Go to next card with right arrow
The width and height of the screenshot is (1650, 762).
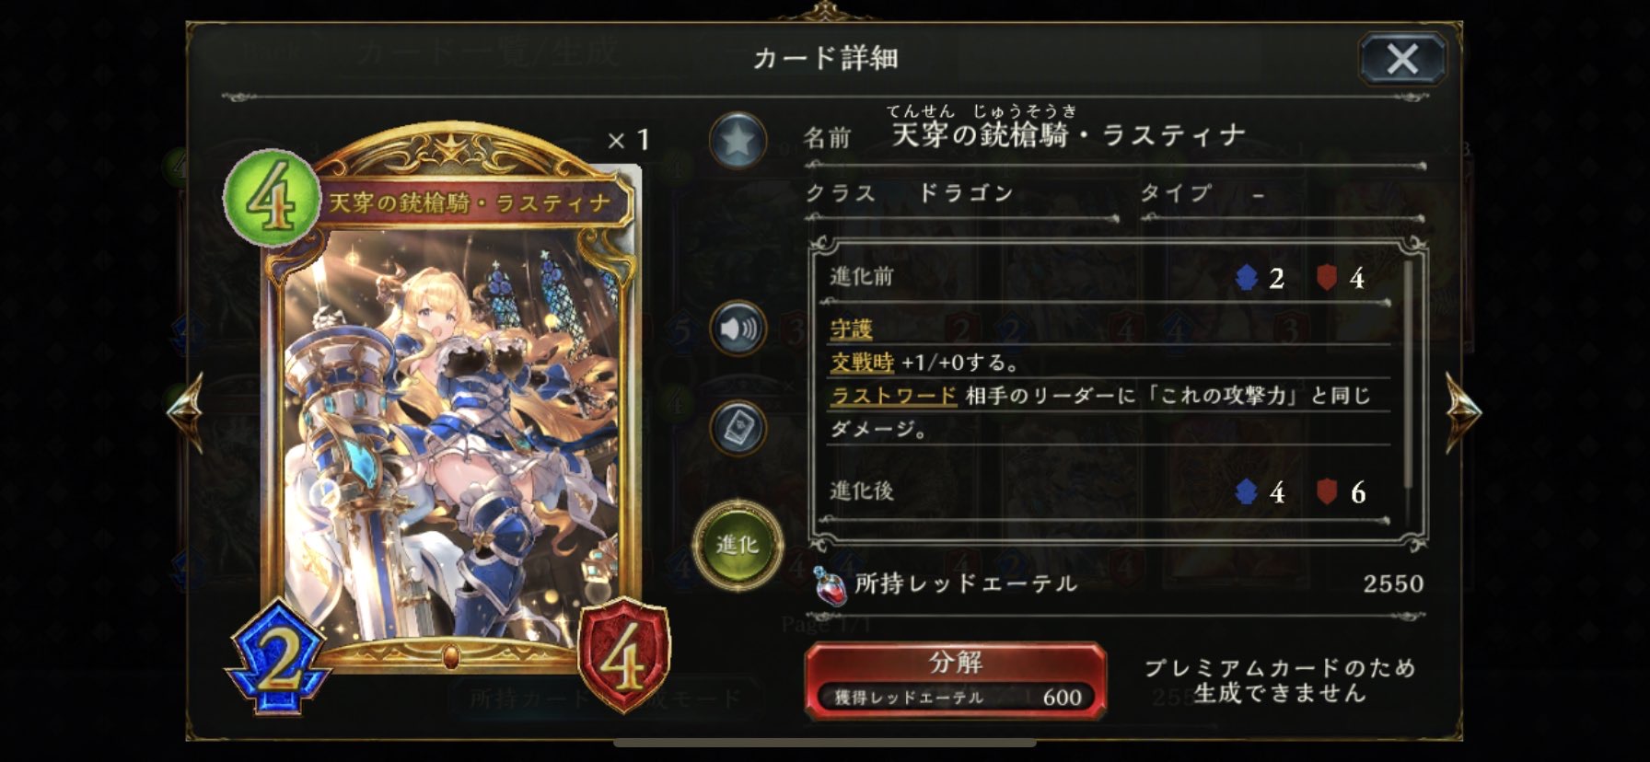click(x=1463, y=411)
